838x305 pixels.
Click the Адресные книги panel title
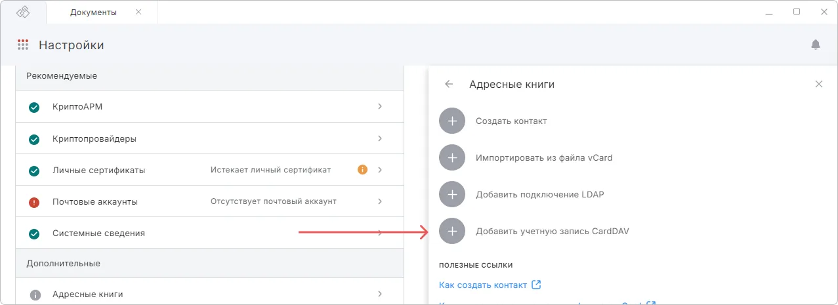tap(512, 85)
